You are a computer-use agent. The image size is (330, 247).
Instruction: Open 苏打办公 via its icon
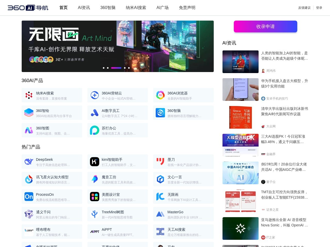(94, 130)
